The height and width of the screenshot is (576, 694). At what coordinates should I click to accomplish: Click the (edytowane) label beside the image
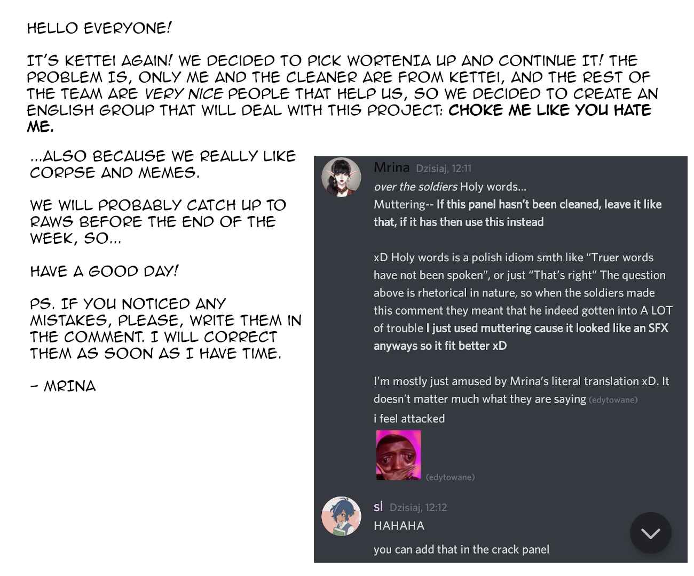pyautogui.click(x=450, y=477)
